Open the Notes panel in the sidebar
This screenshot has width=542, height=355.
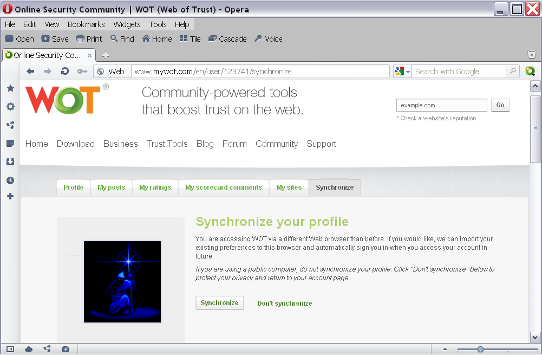(10, 143)
